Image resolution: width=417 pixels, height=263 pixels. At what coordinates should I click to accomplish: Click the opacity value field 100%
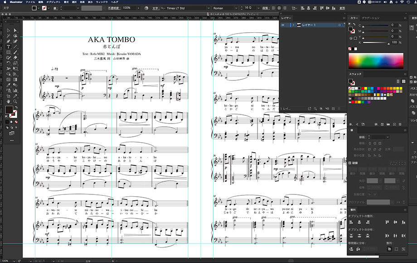tap(129, 8)
